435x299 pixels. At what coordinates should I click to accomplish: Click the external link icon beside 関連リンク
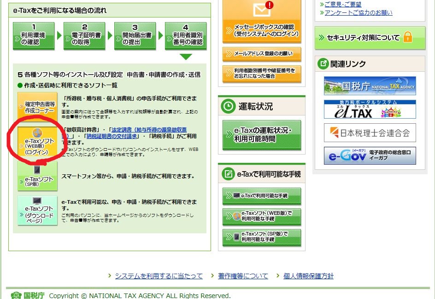click(323, 63)
